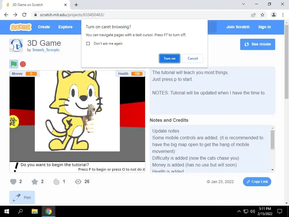
Task: Click the share page icon in address bar
Action: [x=253, y=15]
